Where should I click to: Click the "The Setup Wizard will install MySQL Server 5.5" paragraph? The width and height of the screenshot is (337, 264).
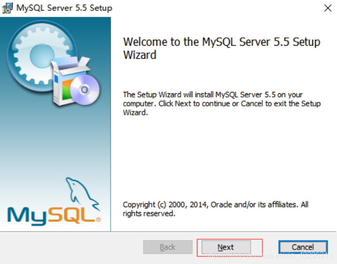pos(222,104)
